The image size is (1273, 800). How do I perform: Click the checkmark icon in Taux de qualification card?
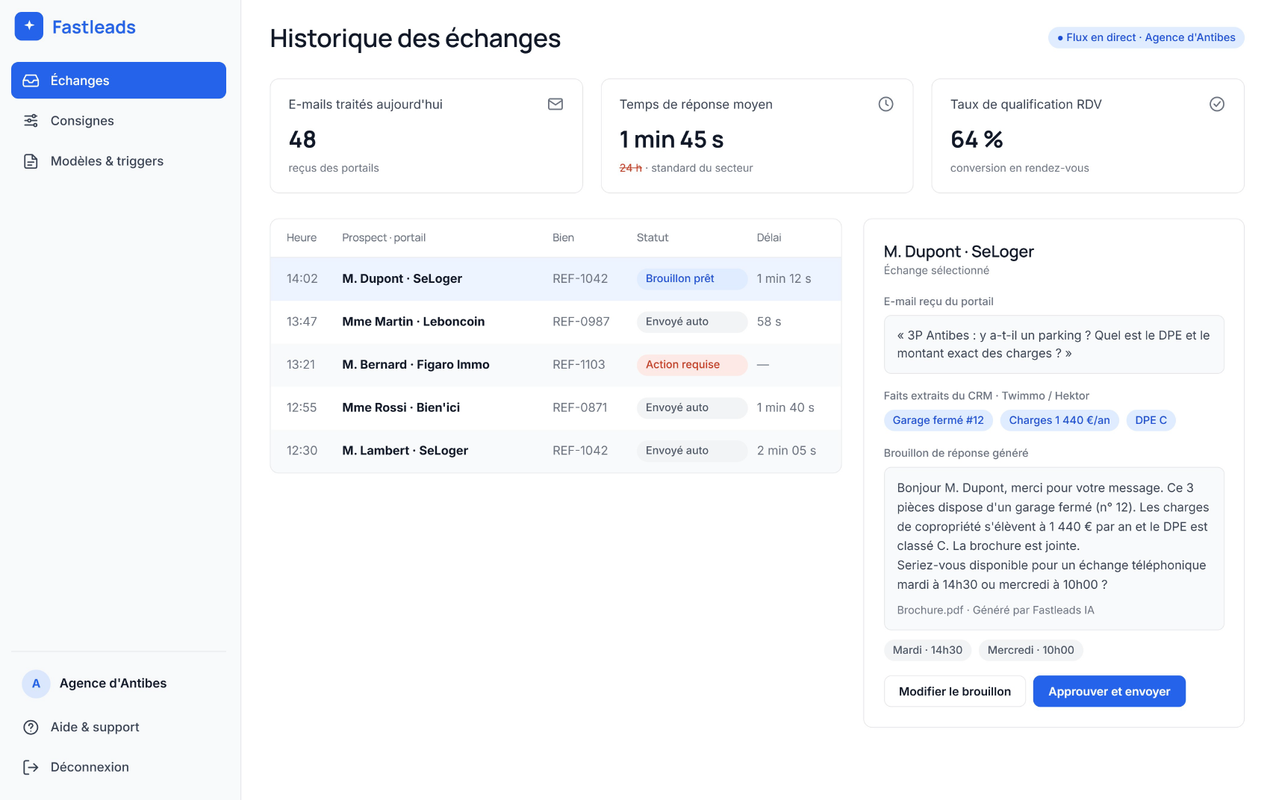[x=1217, y=104]
